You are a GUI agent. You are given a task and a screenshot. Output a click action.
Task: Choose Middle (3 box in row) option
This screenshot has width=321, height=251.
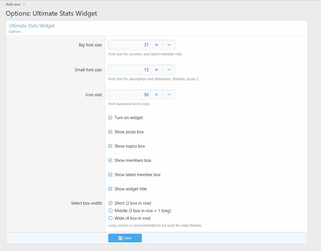tap(110, 211)
